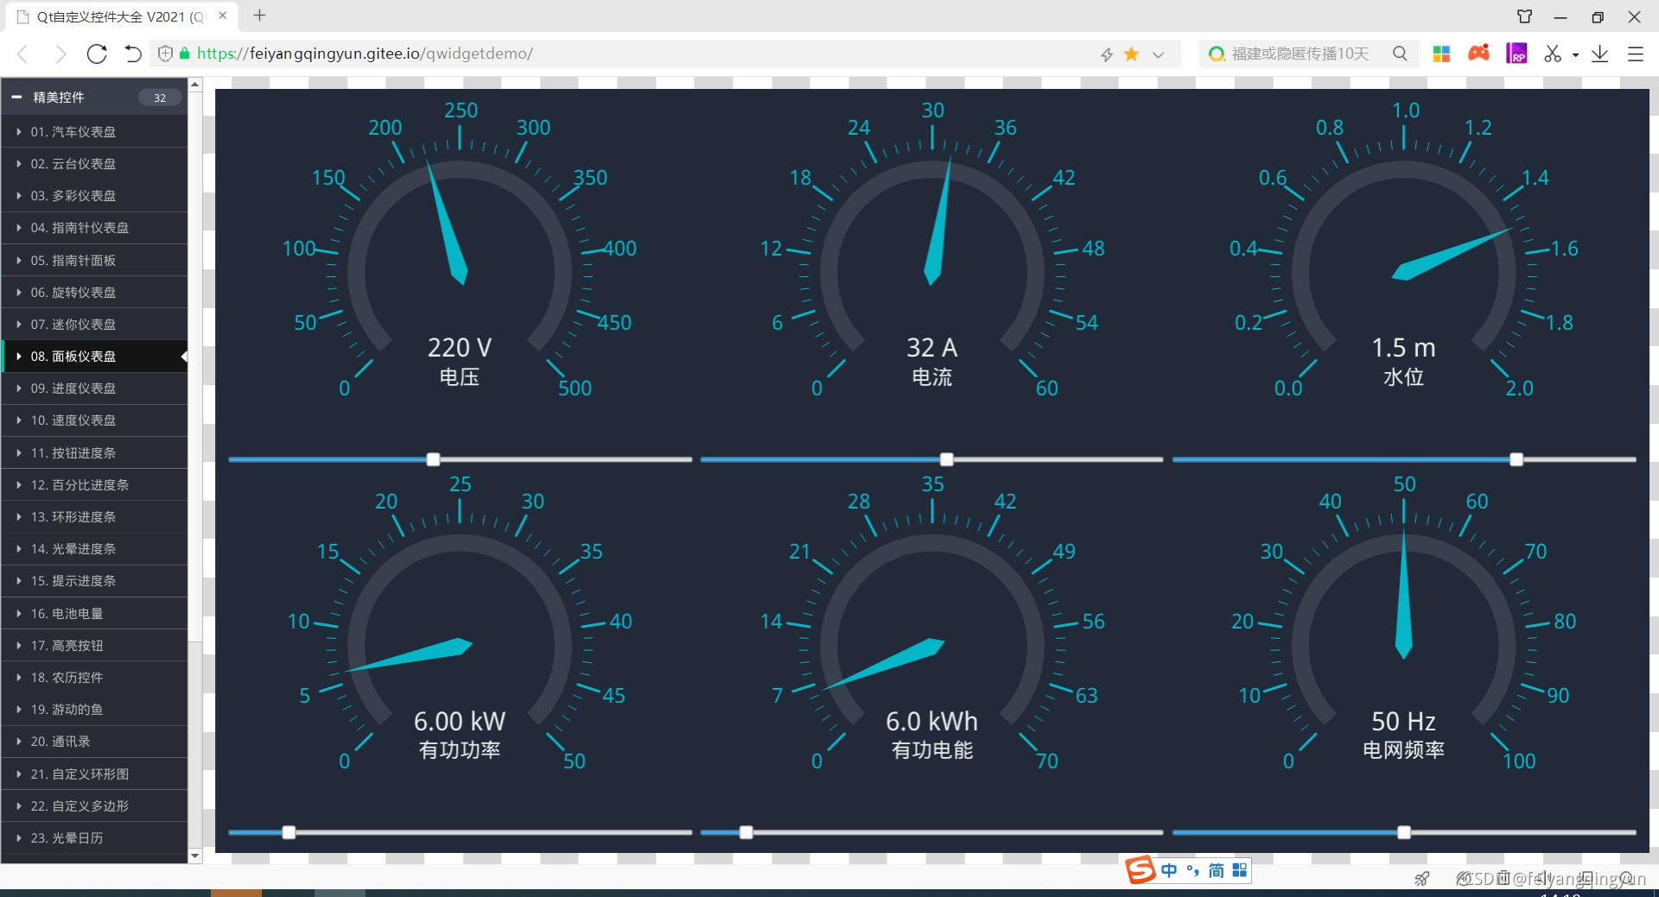Open 04. 指南针仪表盘 item

pos(93,228)
